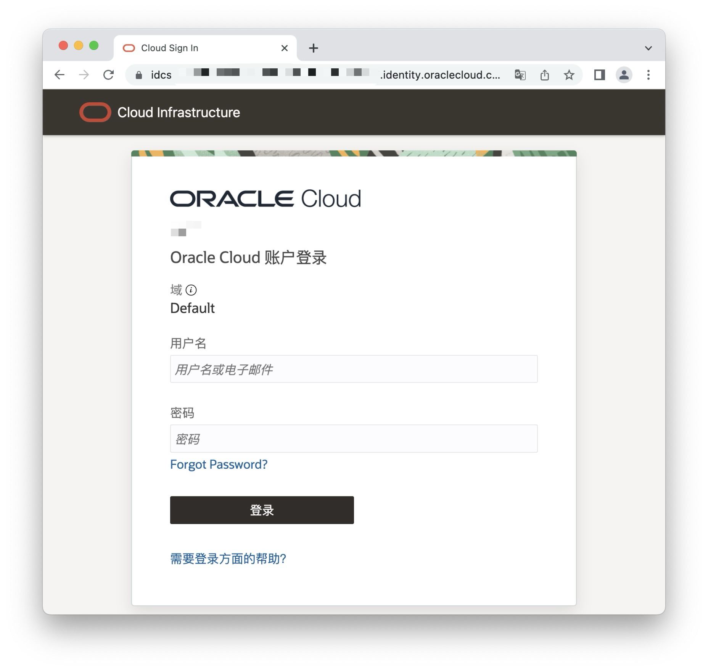Image resolution: width=708 pixels, height=671 pixels.
Task: Click the 登录 sign-in button
Action: (262, 510)
